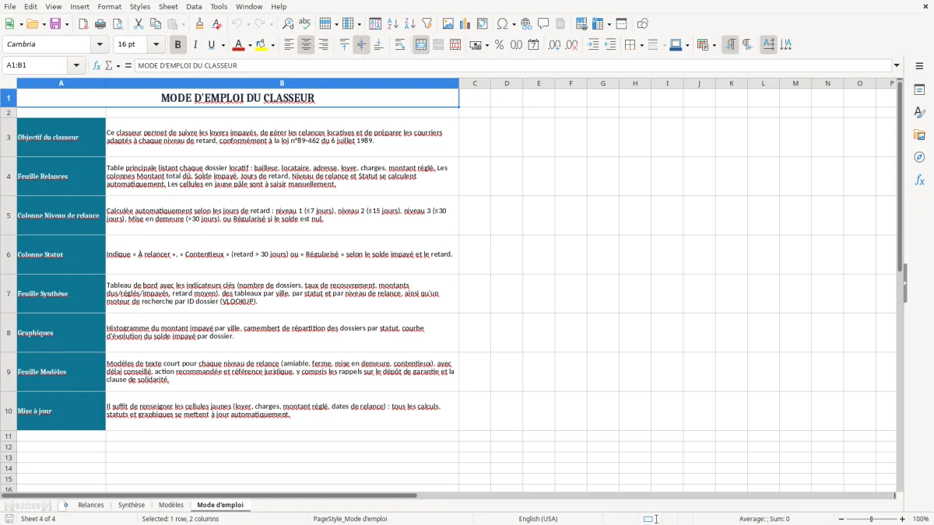
Task: Toggle Merge and Center Cells
Action: [421, 45]
